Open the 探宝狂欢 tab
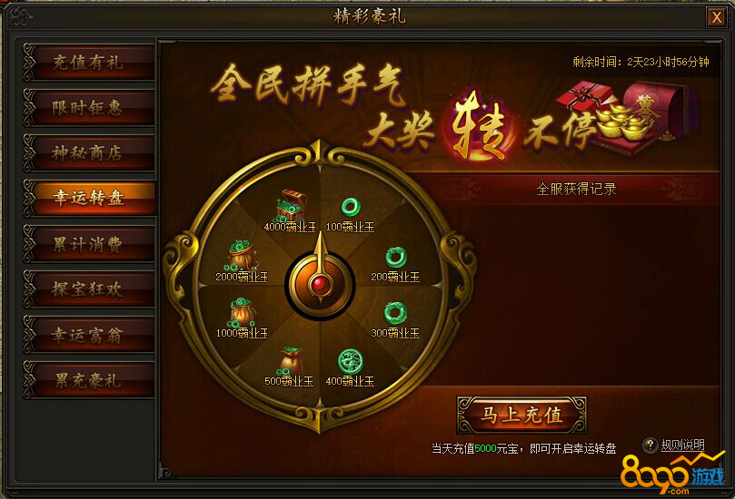 click(x=89, y=289)
